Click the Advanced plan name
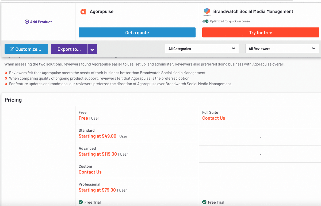Screen dimensions: 321x206 pyautogui.click(x=87, y=148)
